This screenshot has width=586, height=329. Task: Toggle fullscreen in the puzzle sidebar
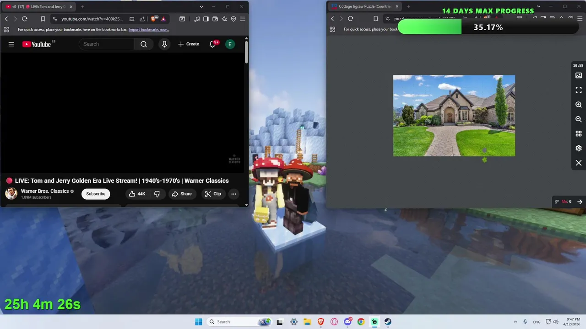579,90
